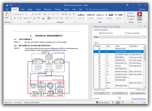Viewport: 152px width, 111px height.
Task: Switch to the Mailings tab
Action: click(58, 9)
